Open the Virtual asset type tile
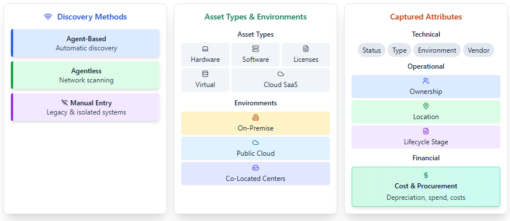 [205, 80]
